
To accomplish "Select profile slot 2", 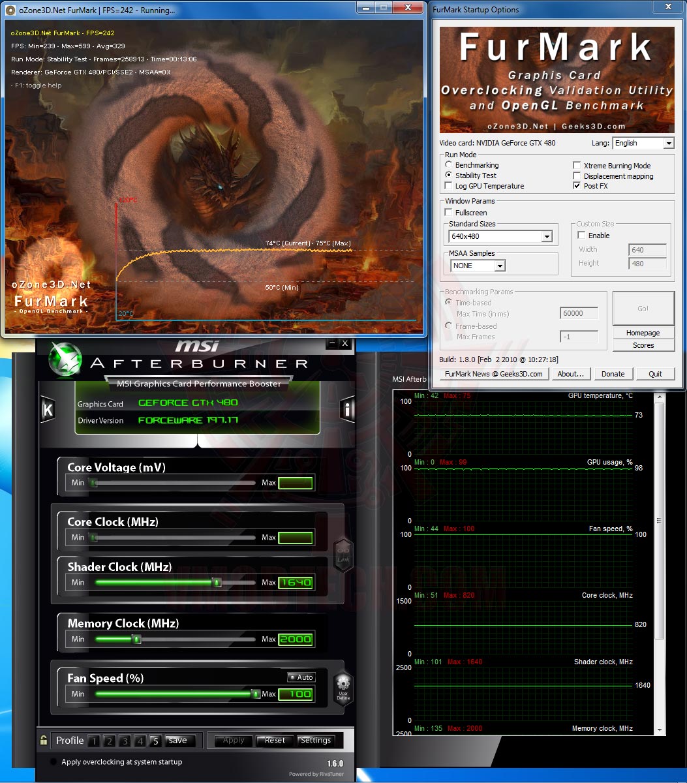I will coord(110,741).
